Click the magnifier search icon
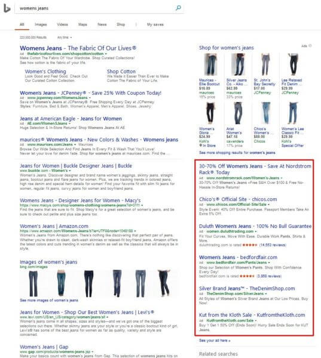 pyautogui.click(x=178, y=8)
